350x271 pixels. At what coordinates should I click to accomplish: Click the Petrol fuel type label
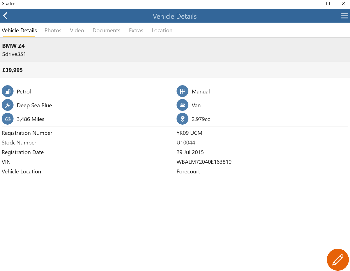(x=24, y=92)
